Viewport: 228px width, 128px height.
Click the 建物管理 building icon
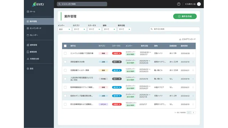click(x=28, y=45)
